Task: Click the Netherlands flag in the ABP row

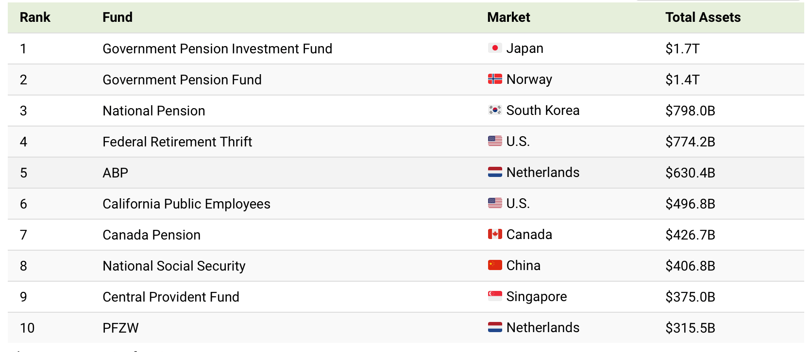Action: tap(495, 172)
